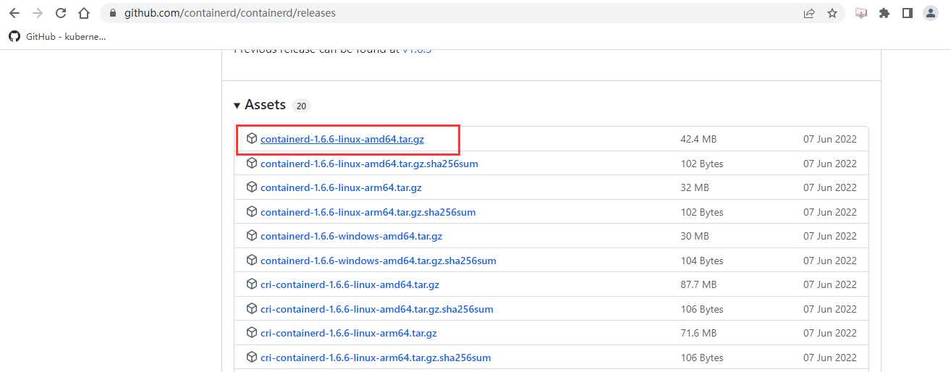Select the 30 MB file size
951x372 pixels.
coord(695,236)
